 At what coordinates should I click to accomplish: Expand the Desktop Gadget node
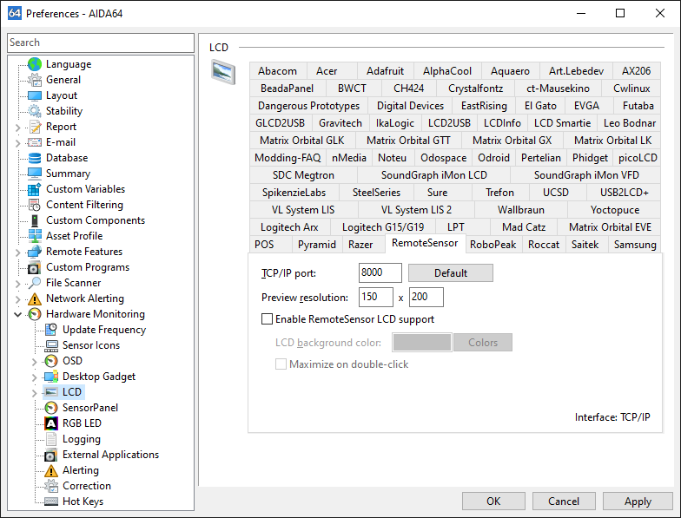(35, 377)
